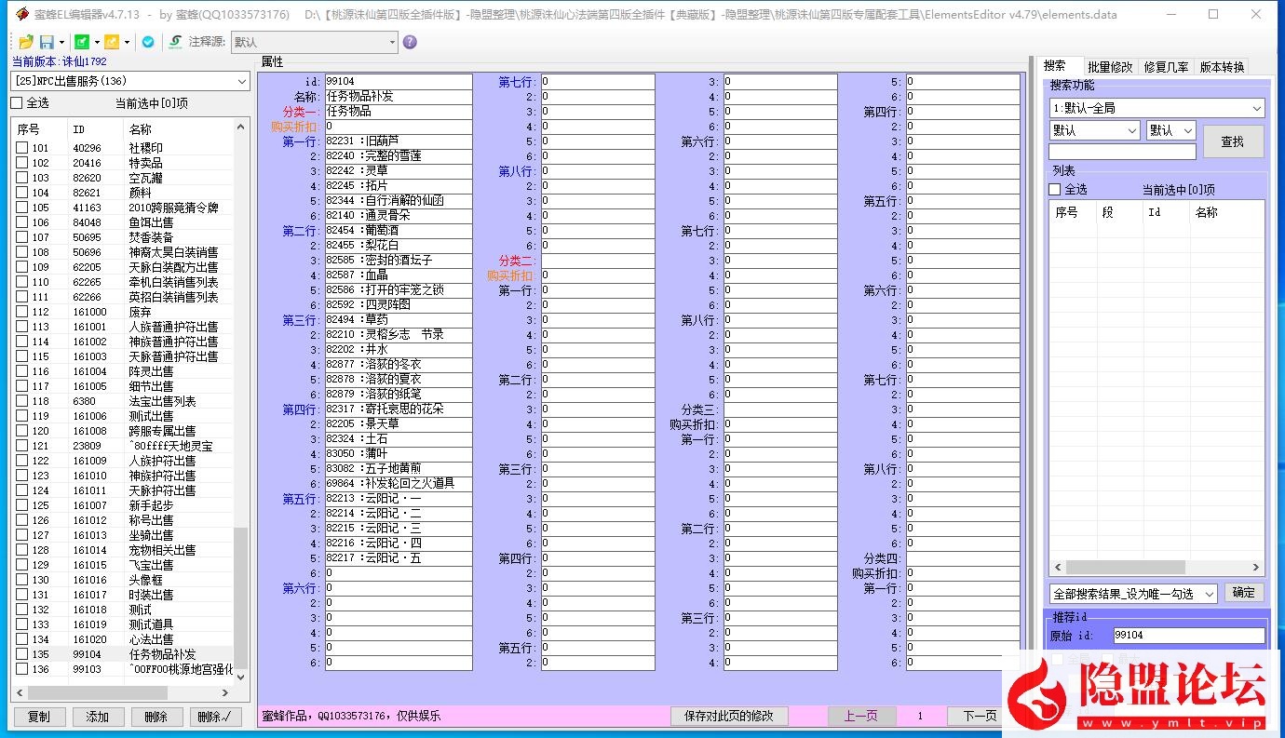Image resolution: width=1285 pixels, height=738 pixels.
Task: Click the 删除./ button
Action: click(x=215, y=717)
